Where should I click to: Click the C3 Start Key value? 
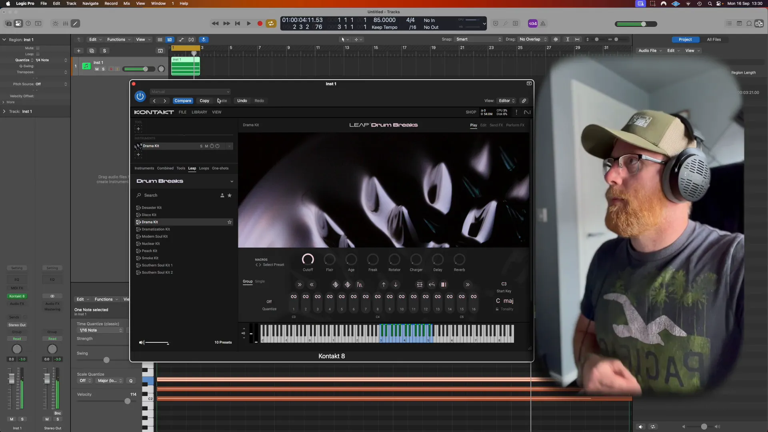(504, 284)
